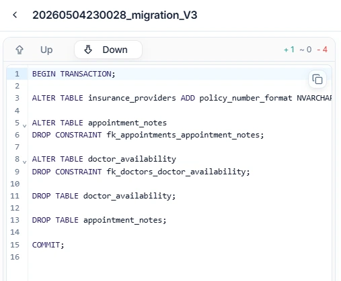341x281 pixels.
Task: Click line number 9 in gutter
Action: (x=17, y=172)
